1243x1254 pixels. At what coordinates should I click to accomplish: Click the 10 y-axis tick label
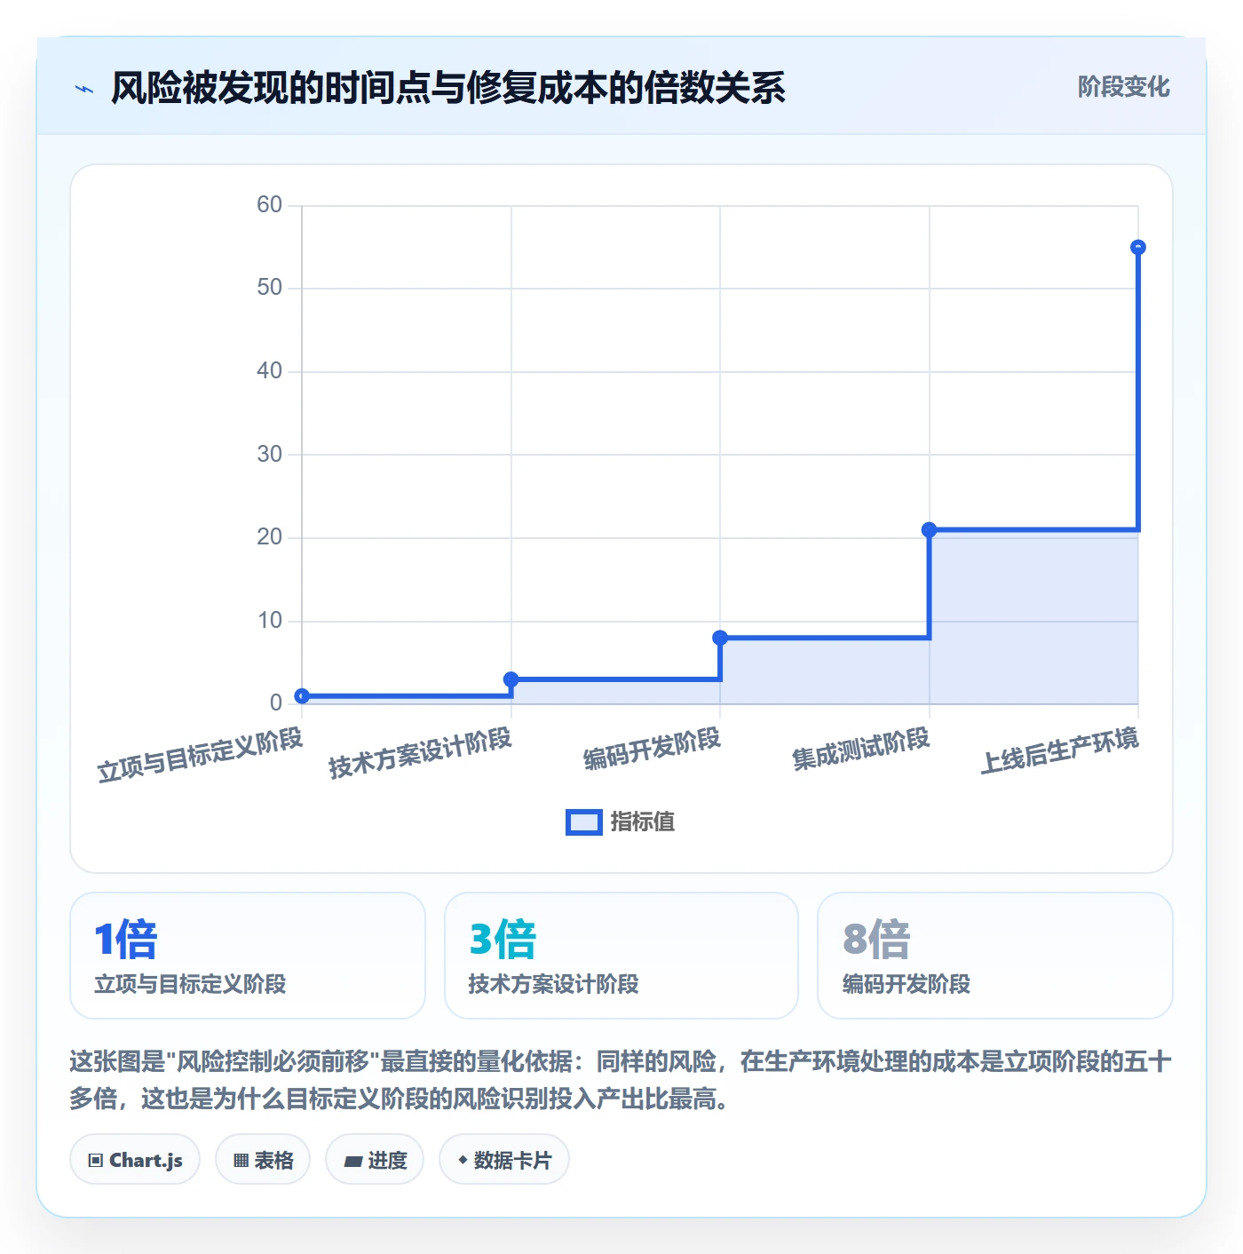tap(269, 621)
